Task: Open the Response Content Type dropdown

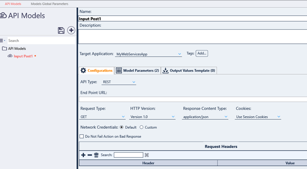Action: [205, 117]
